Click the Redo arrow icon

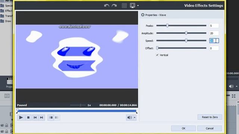(x=114, y=6)
